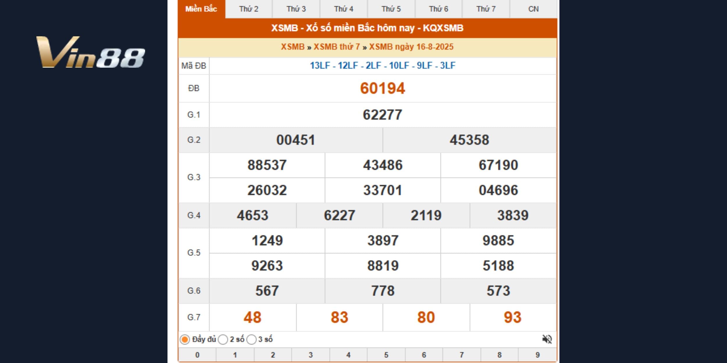Click the ĐB row label
This screenshot has height=363, width=727.
pos(194,88)
